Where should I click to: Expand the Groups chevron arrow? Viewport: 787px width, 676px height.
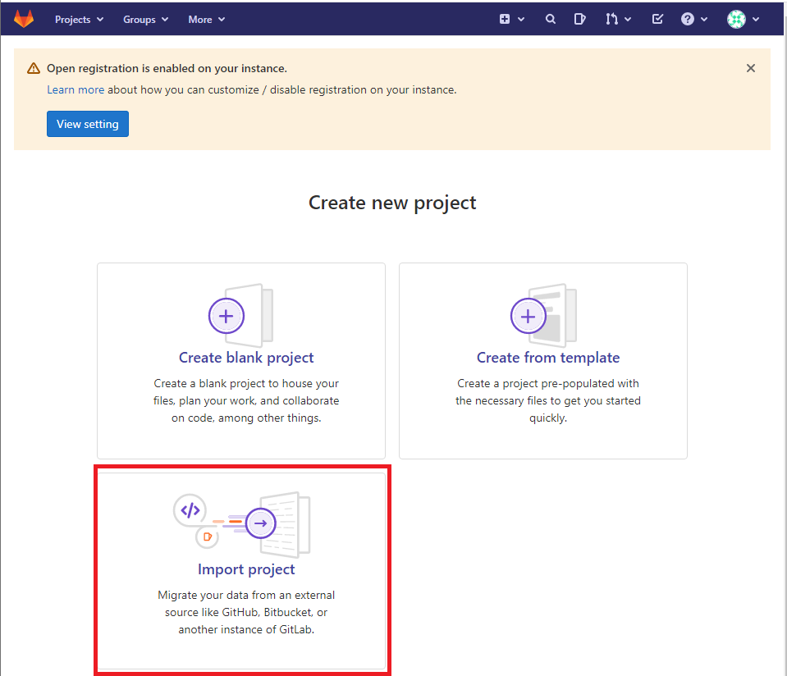pyautogui.click(x=165, y=20)
